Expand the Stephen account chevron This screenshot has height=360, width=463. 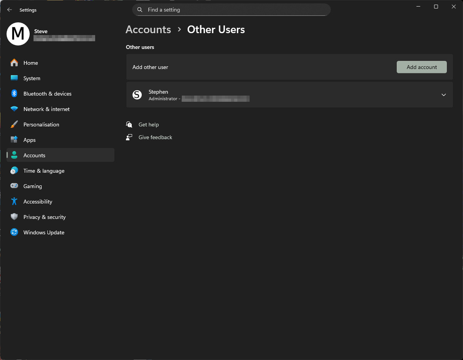pos(443,95)
